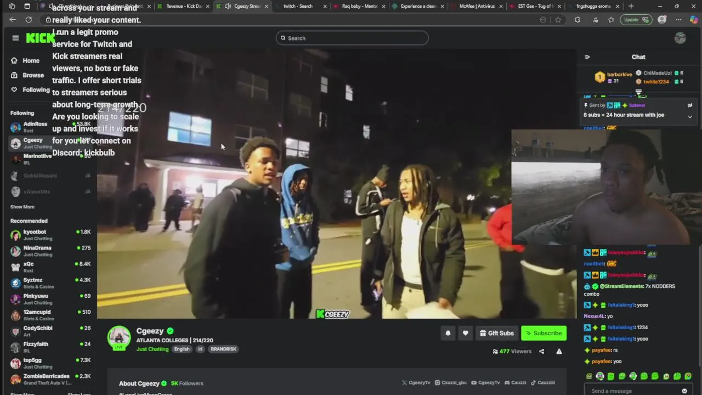Click Cgeezy live avatar below video
This screenshot has height=395, width=702.
pos(119,338)
